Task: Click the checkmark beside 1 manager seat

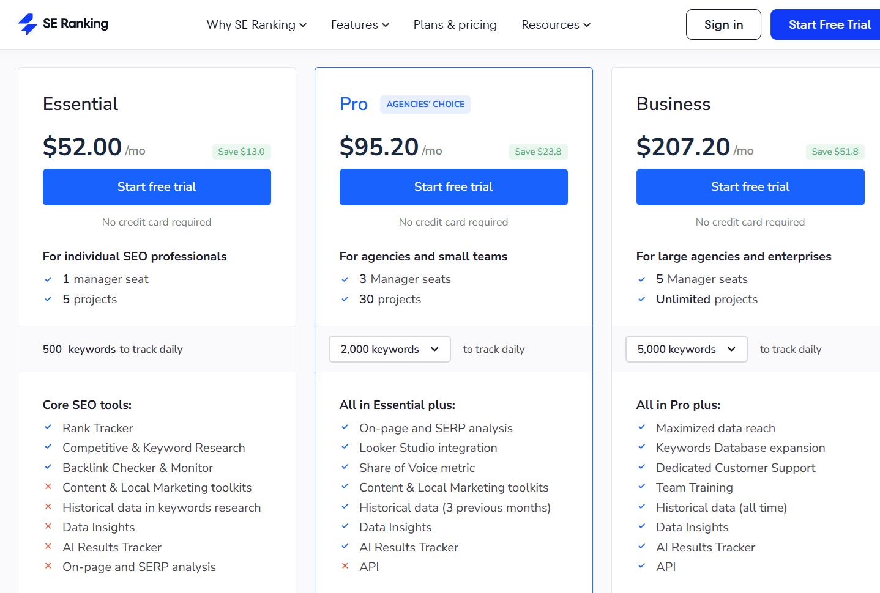Action: (48, 279)
